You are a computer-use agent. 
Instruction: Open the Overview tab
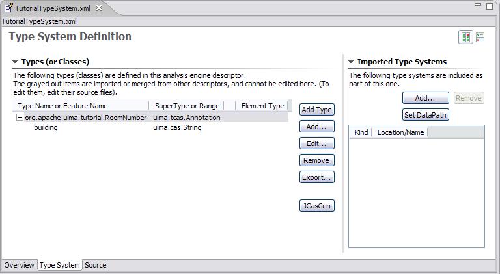pos(19,265)
